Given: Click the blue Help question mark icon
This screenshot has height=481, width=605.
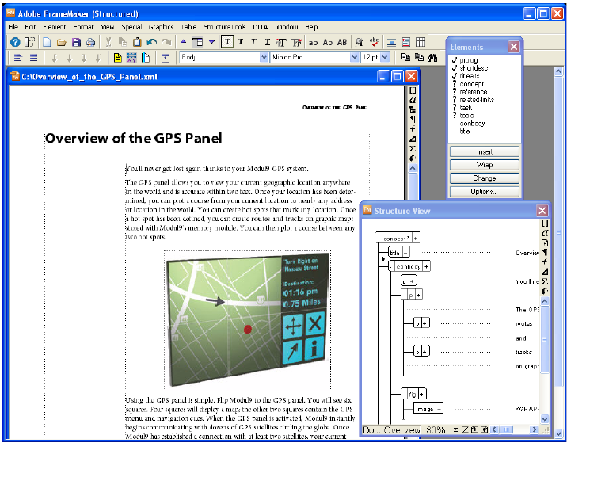Looking at the screenshot, I should pos(15,42).
